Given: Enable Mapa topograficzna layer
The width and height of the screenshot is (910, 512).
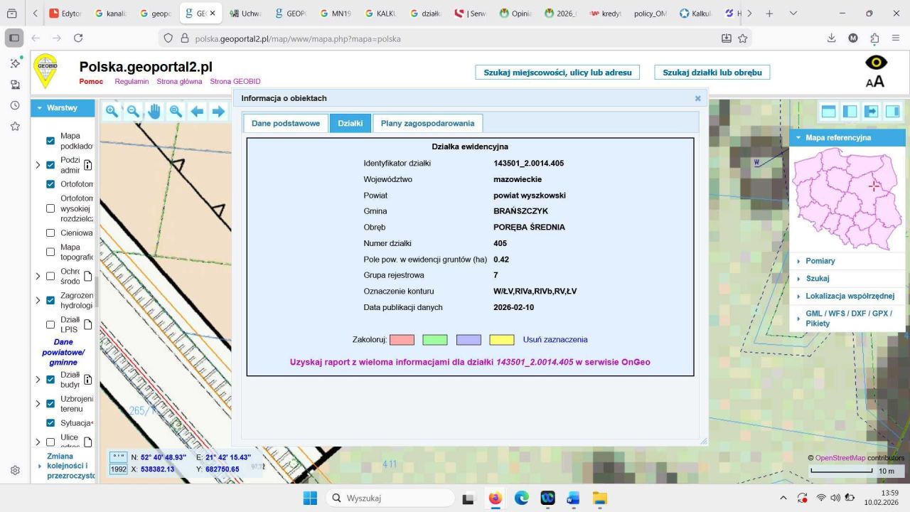Looking at the screenshot, I should pyautogui.click(x=50, y=252).
